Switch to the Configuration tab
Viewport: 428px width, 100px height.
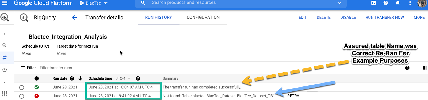pos(203,18)
